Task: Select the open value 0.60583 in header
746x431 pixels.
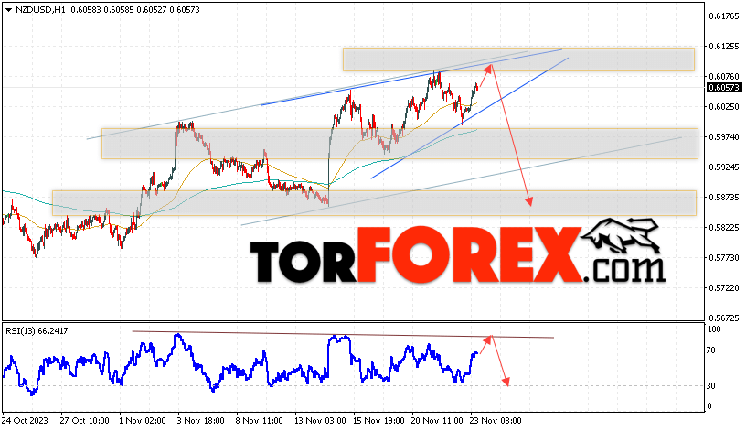Action: tap(86, 9)
